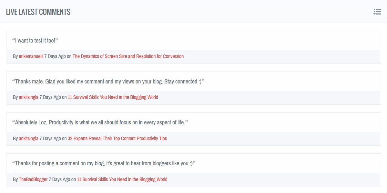Screen dimensions: 387x193
Task: Click the 'Absolutely Loz, Productivity' comment text
Action: [x=100, y=122]
